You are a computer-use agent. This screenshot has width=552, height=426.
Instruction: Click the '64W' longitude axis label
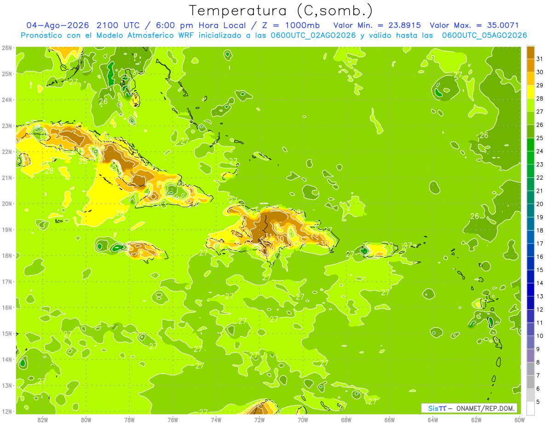pos(433,420)
